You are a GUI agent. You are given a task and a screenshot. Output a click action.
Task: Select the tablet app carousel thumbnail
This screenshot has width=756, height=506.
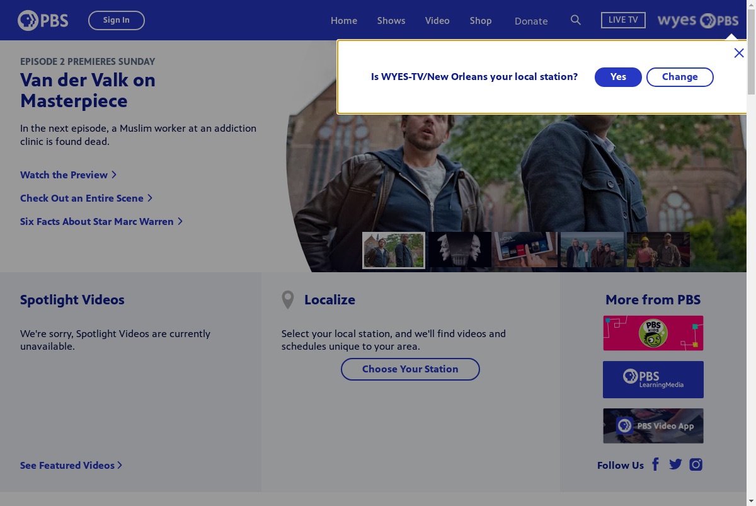click(526, 250)
